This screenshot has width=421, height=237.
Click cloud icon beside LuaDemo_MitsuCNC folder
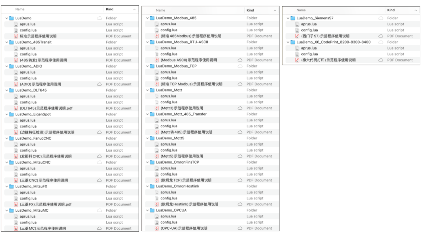point(99,162)
